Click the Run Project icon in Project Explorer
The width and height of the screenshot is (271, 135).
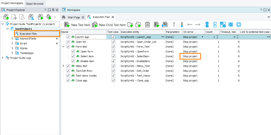(40, 17)
